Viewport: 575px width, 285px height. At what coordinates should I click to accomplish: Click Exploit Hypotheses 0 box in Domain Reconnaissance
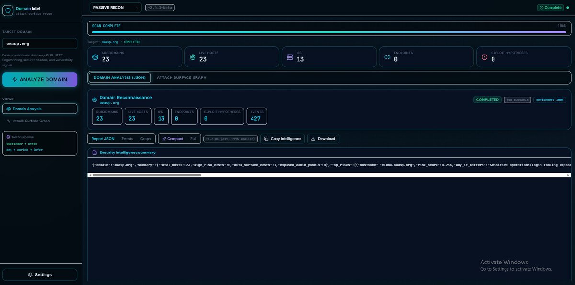click(222, 116)
